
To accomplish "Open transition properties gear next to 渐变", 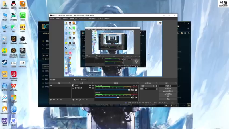I will (156, 86).
